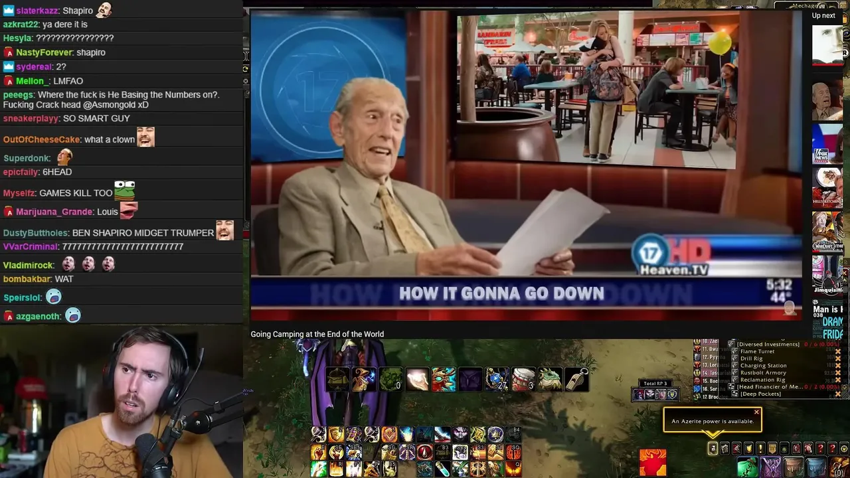Screen dimensions: 850x478
Task: Use the dark purple owl item
Action: [470, 379]
